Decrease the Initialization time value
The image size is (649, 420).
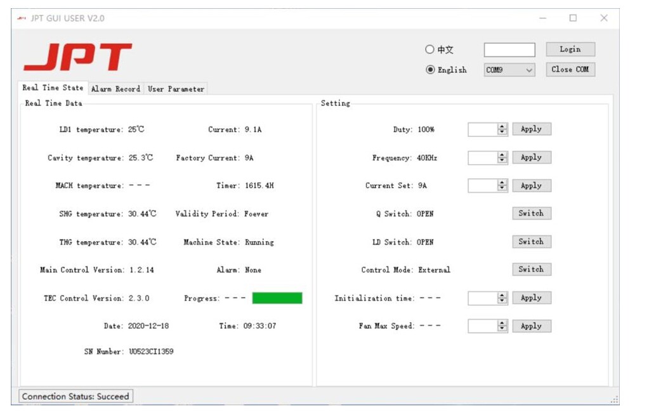[x=502, y=301]
